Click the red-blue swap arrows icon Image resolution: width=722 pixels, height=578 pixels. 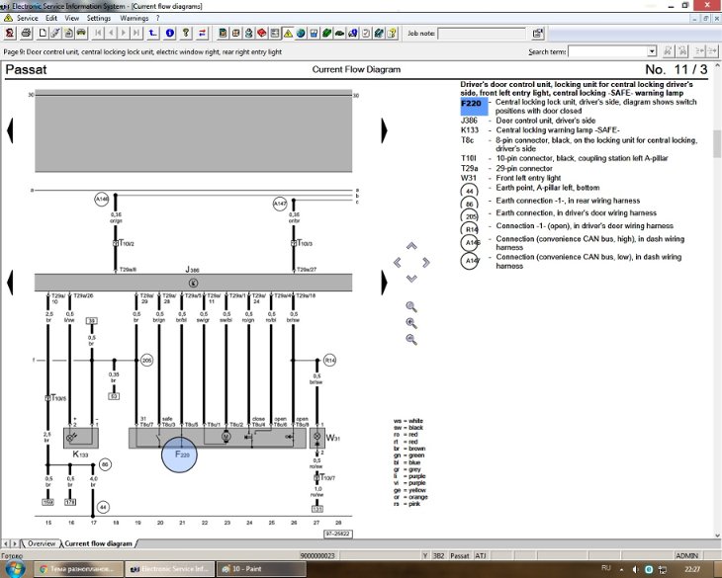coord(202,34)
